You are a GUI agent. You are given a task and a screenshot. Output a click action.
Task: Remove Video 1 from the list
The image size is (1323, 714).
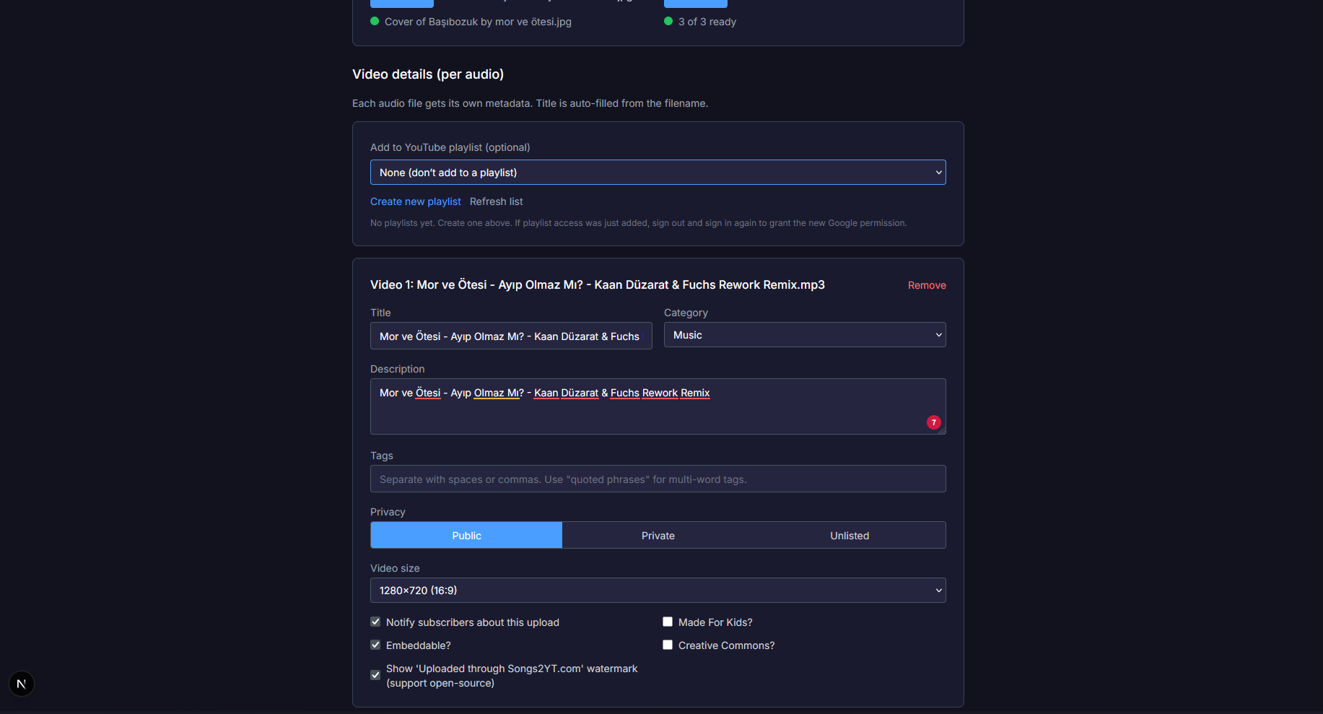(927, 285)
